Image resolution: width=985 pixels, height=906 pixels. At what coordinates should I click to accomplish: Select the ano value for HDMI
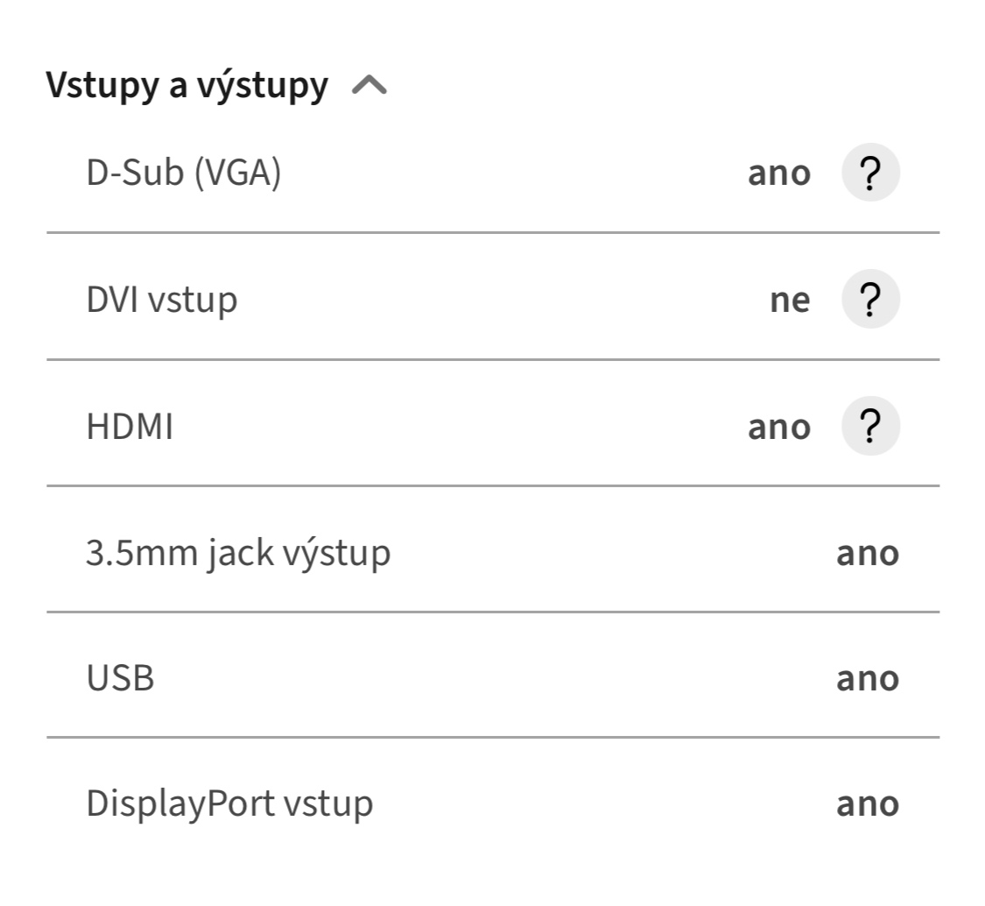[x=778, y=427]
